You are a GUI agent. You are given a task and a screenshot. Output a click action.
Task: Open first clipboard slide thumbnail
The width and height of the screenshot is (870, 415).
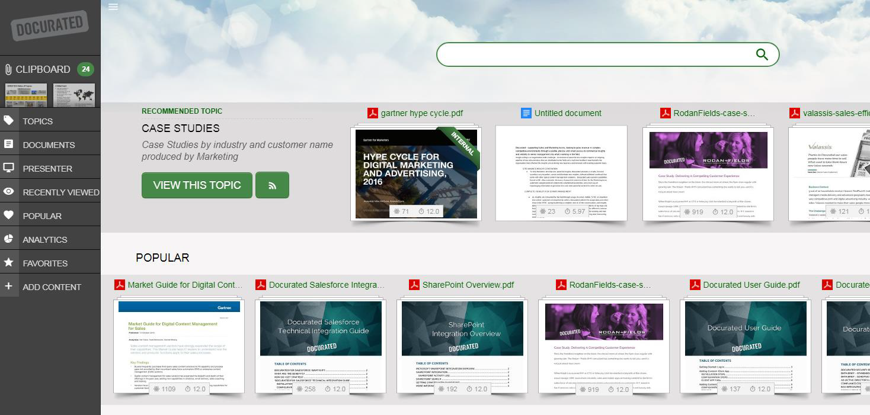(26, 95)
